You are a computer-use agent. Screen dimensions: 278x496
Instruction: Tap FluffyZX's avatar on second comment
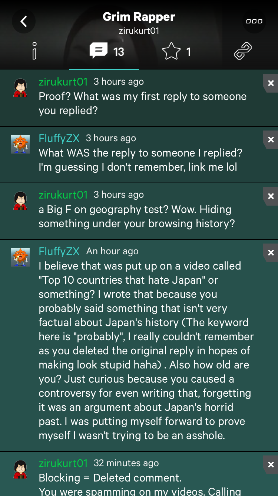click(x=20, y=144)
